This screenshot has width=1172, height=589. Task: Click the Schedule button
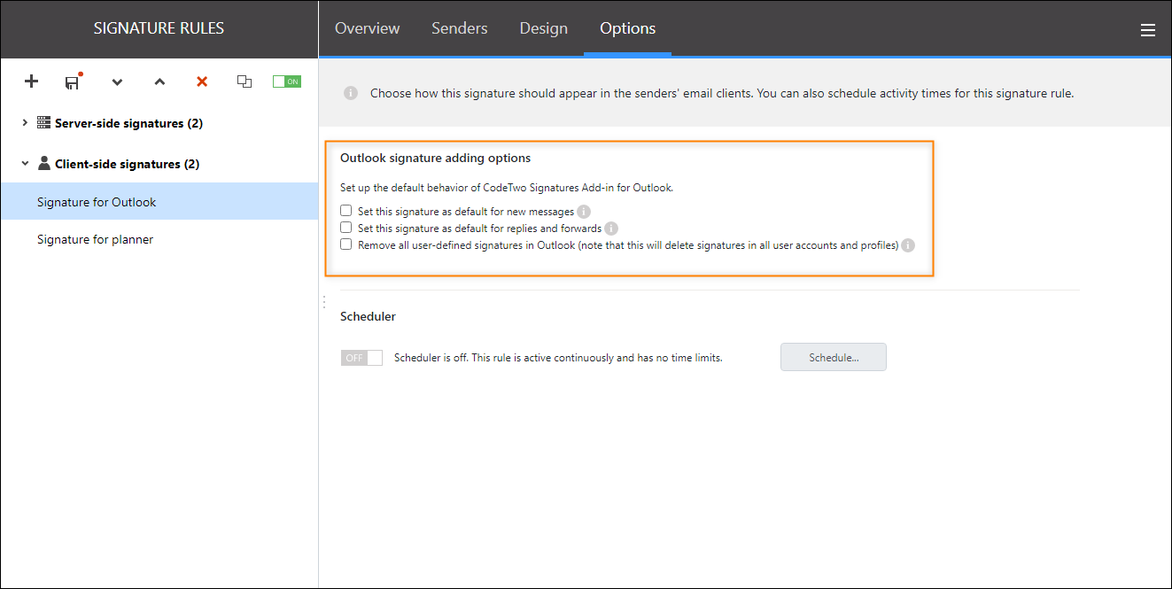(833, 357)
